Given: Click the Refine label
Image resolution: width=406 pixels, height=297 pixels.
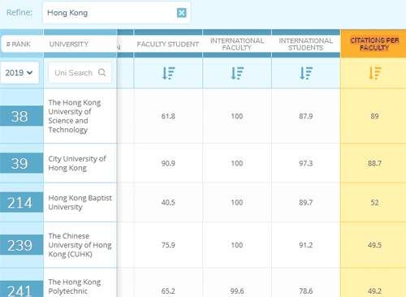Looking at the screenshot, I should pyautogui.click(x=19, y=13).
